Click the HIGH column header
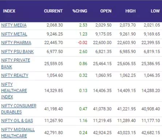The image size is (162, 140). click(130, 11)
